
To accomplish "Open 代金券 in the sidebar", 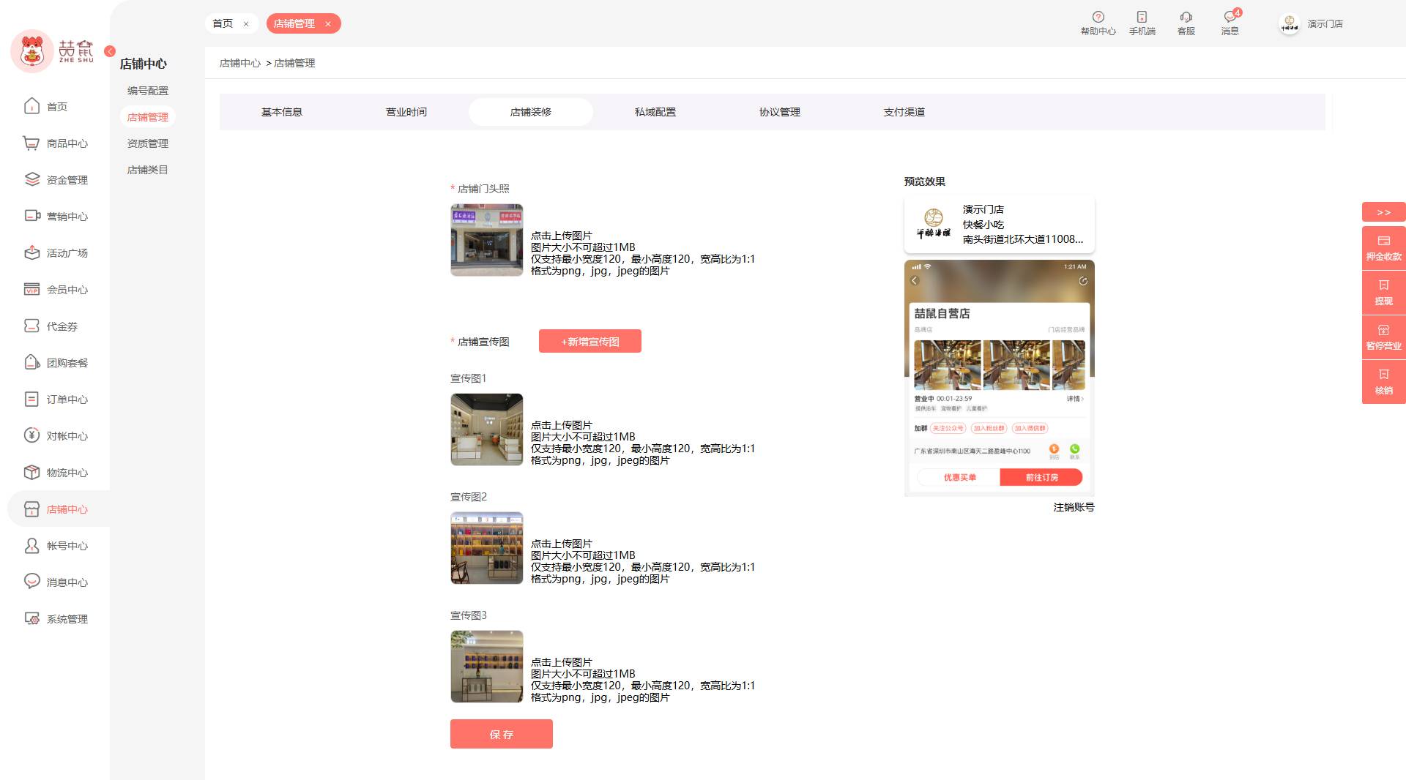I will pyautogui.click(x=51, y=326).
